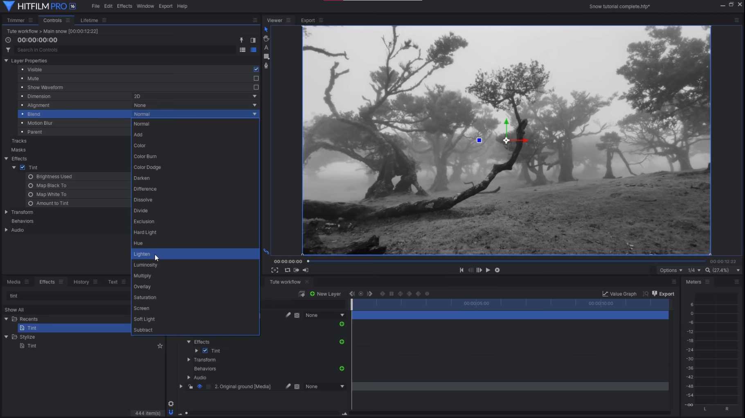Viewport: 745px width, 418px height.
Task: Switch to the Trimmer tab
Action: pos(16,20)
